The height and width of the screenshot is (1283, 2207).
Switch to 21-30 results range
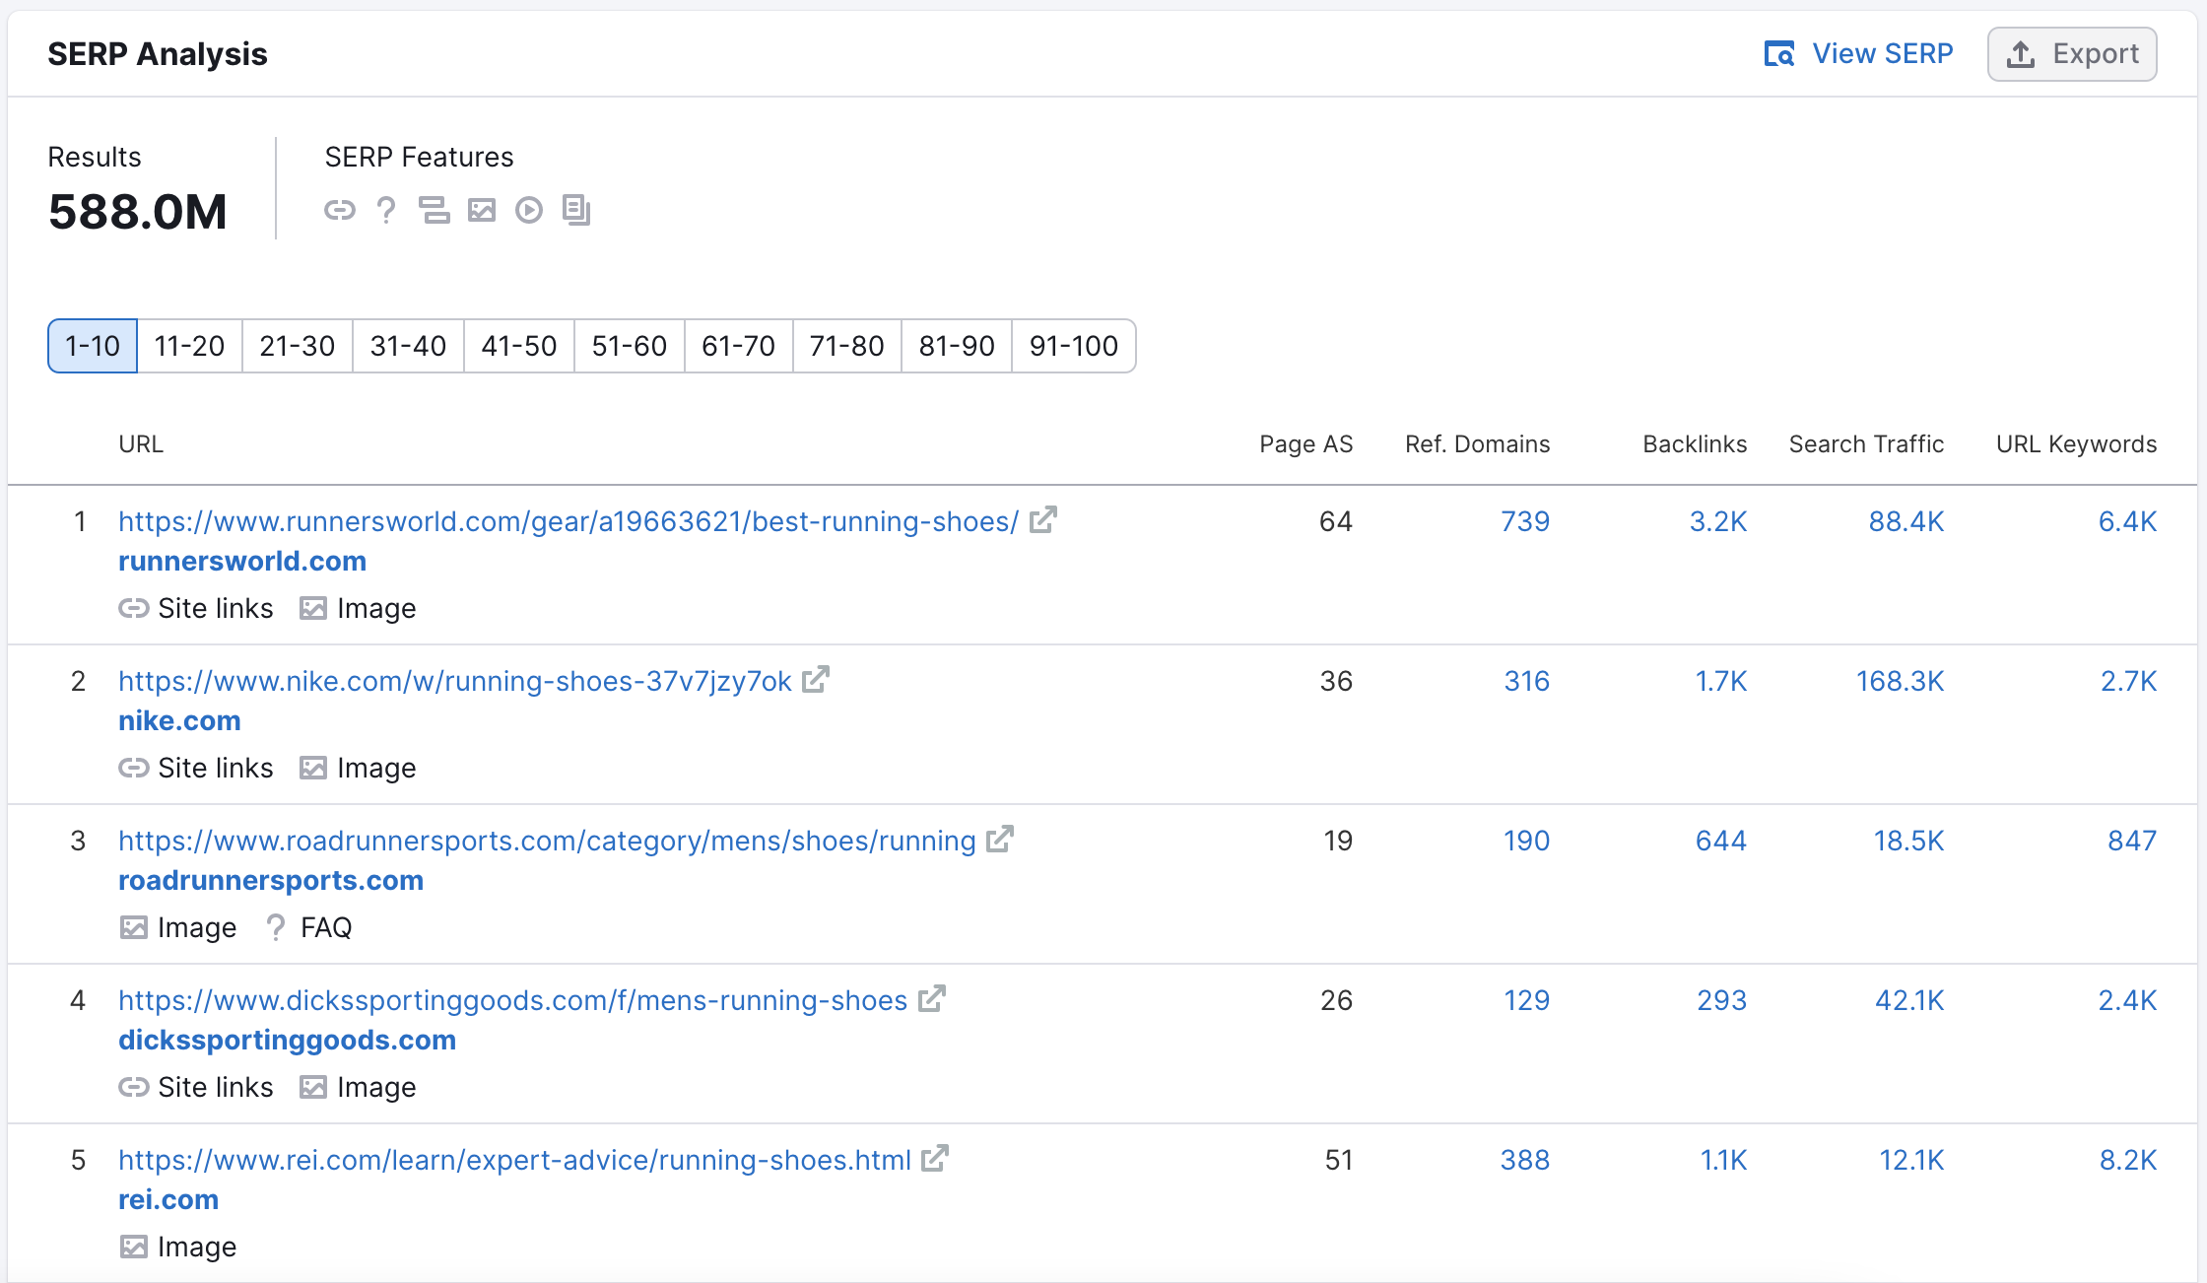[298, 346]
